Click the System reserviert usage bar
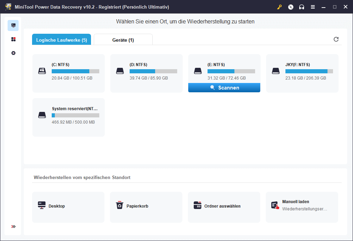 point(75,115)
